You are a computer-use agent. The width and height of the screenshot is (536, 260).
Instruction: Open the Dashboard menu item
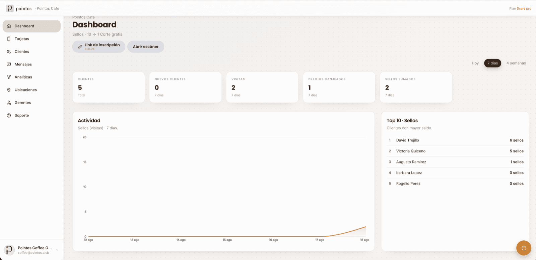pyautogui.click(x=31, y=26)
